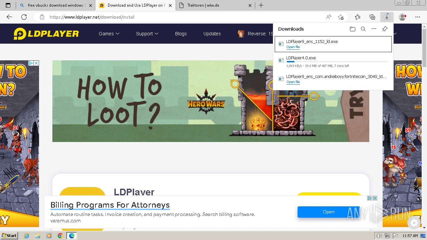427x240 pixels.
Task: Open AdChoices icon on left ad
Action: (30, 63)
